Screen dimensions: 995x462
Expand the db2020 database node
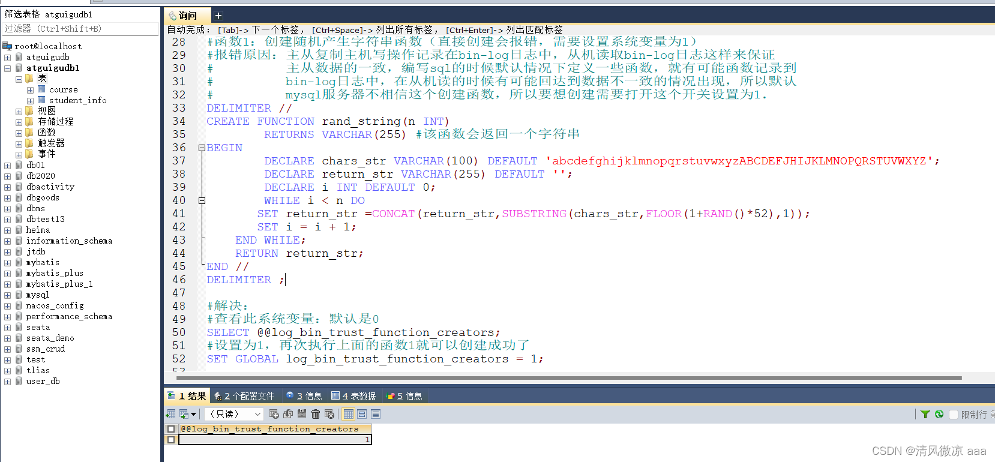pos(7,176)
